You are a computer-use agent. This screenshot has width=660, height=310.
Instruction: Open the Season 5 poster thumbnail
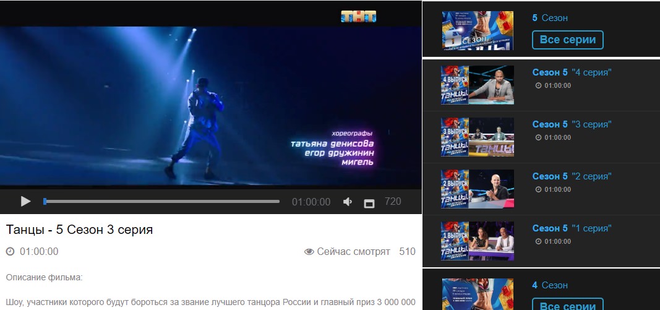[x=478, y=31]
